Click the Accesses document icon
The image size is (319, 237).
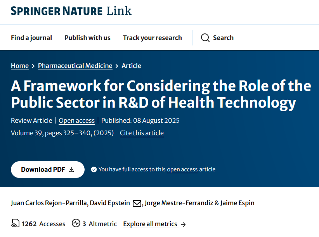tap(15, 224)
